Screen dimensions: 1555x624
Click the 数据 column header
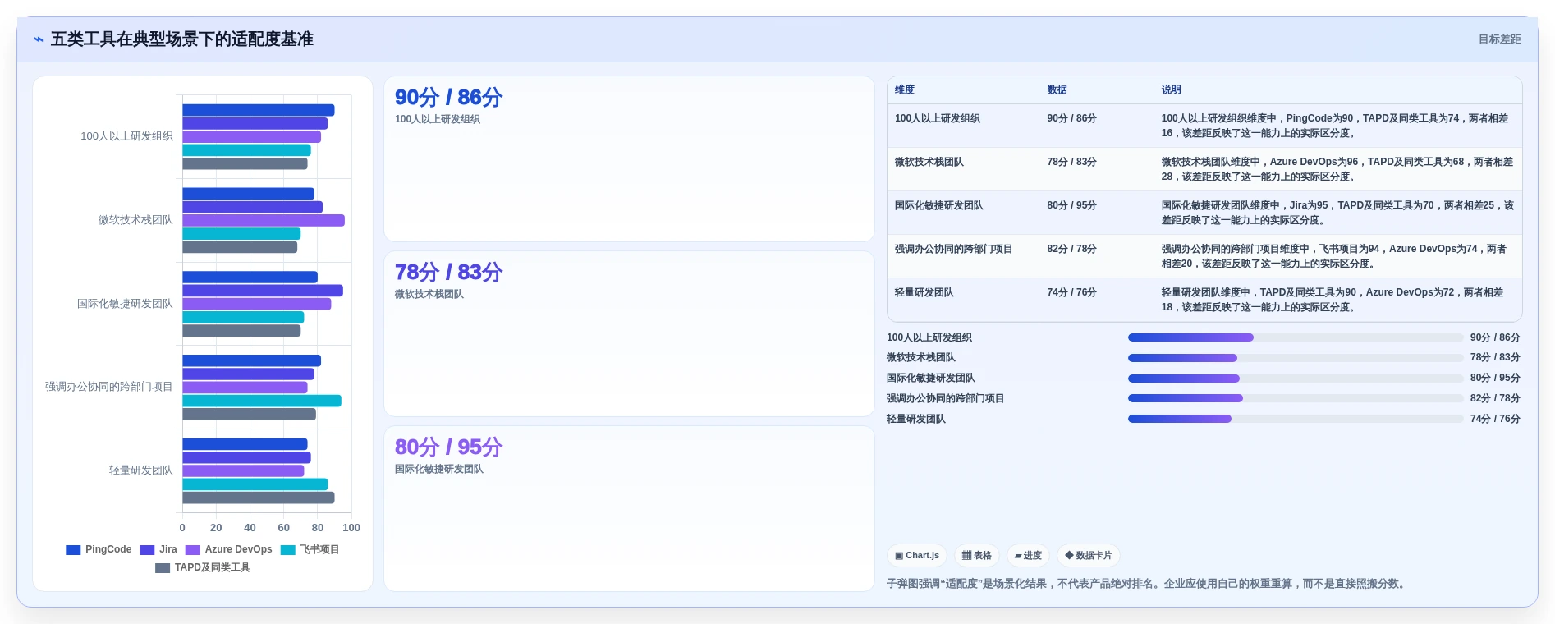[x=1057, y=90]
